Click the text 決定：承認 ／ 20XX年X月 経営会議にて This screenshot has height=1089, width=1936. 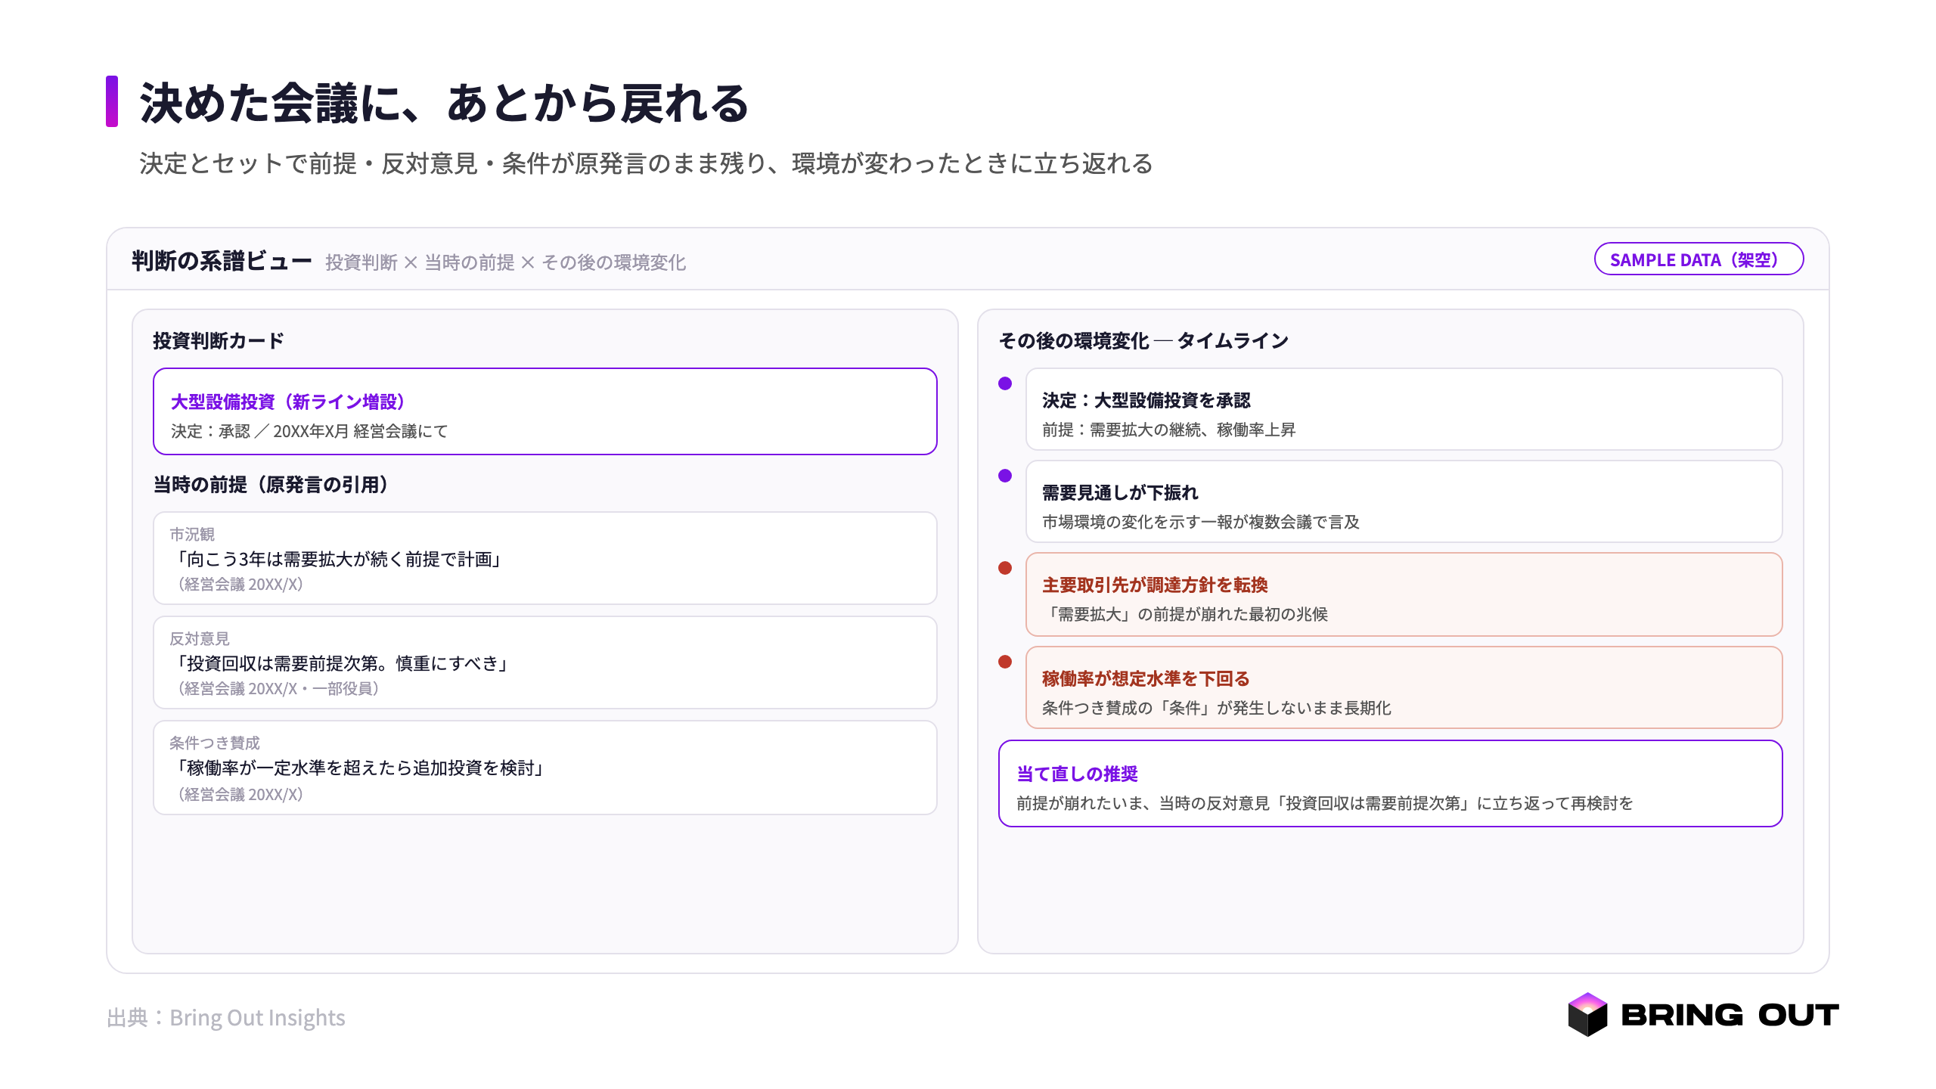point(309,431)
